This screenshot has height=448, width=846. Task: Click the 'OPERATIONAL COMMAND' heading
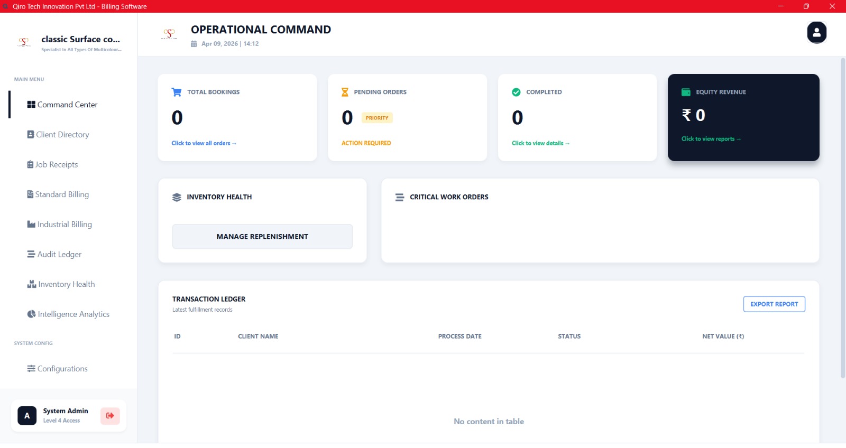pos(261,30)
